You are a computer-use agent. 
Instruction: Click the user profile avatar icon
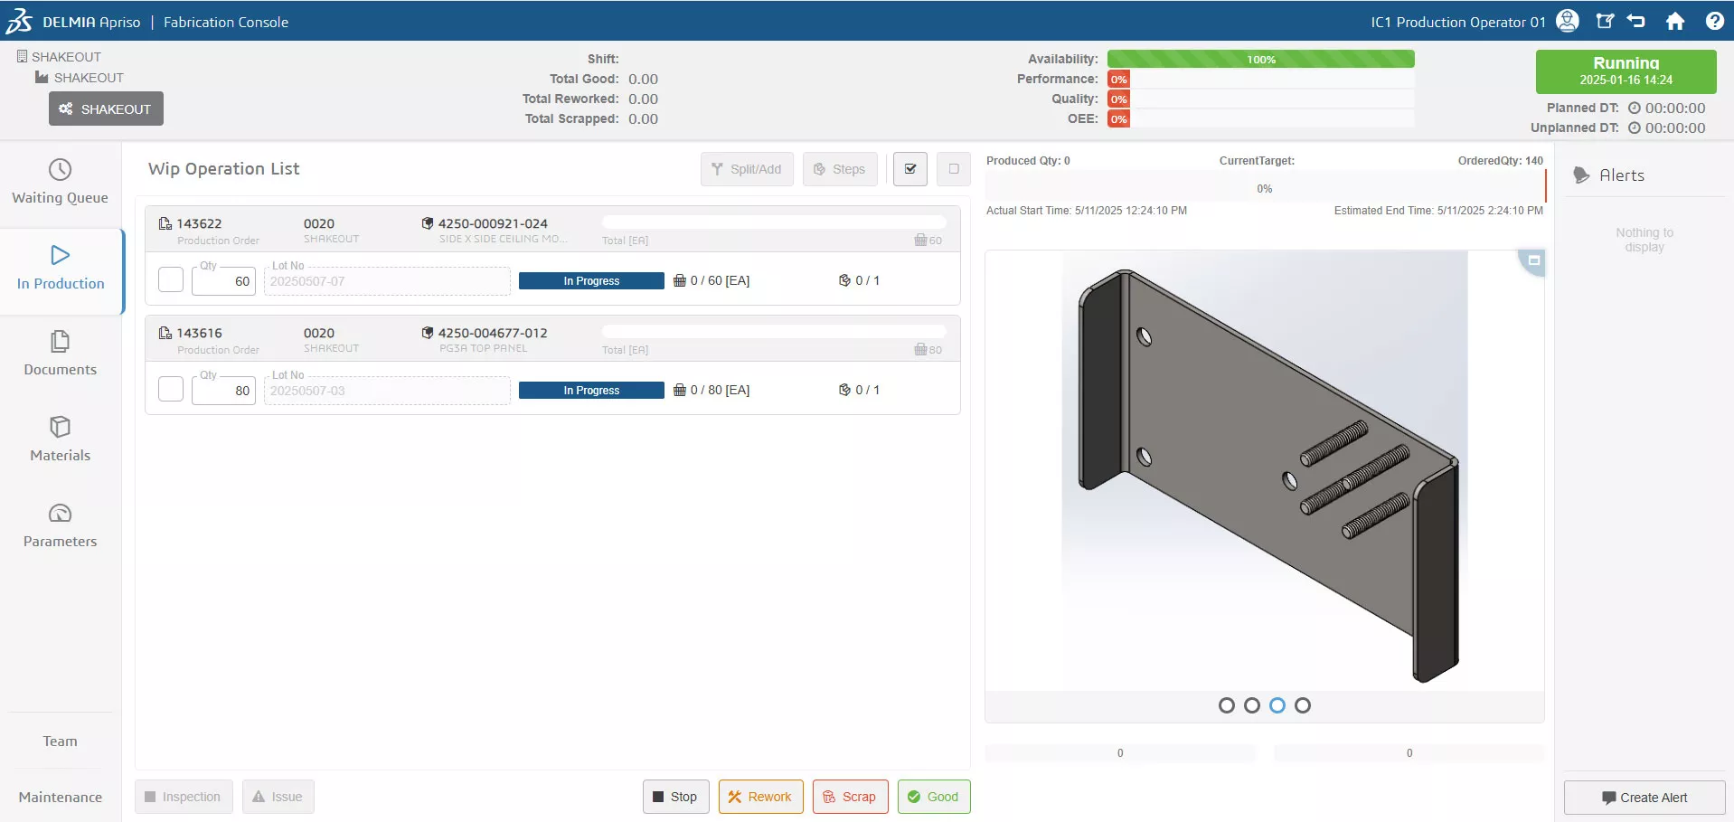coord(1568,22)
